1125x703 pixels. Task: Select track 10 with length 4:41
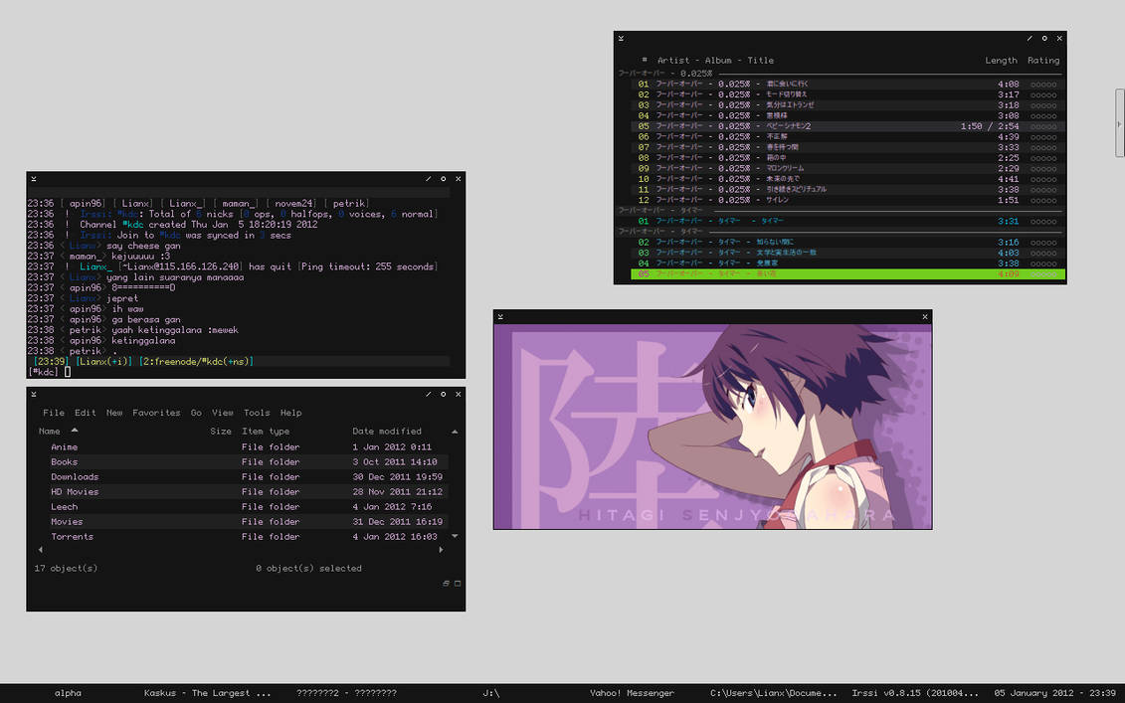tap(848, 179)
